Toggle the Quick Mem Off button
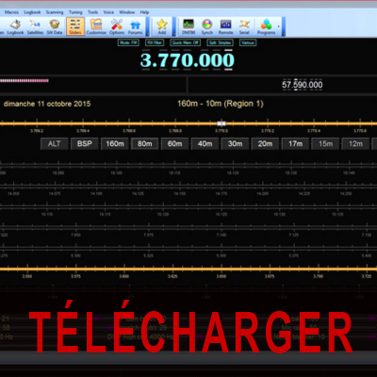Image resolution: width=377 pixels, height=377 pixels. click(x=186, y=42)
